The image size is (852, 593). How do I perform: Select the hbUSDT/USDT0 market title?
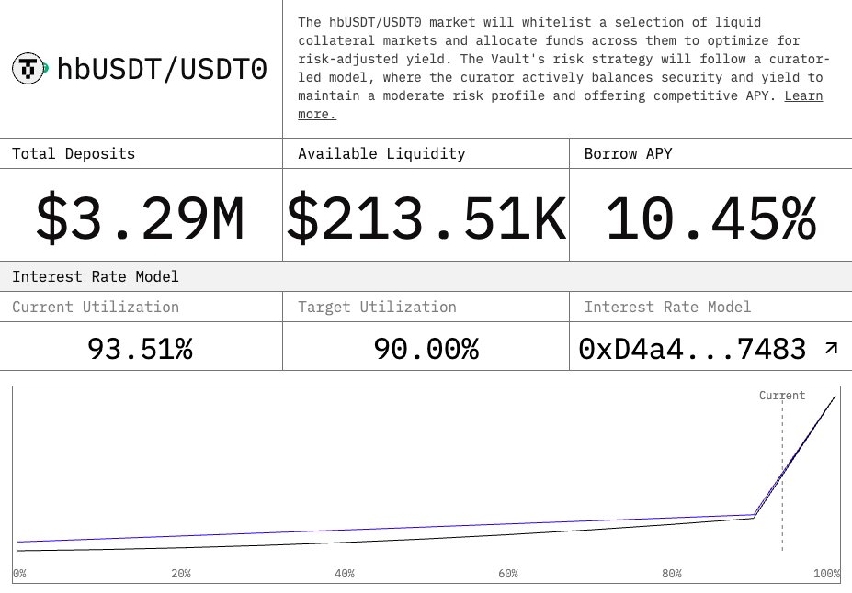pos(162,69)
